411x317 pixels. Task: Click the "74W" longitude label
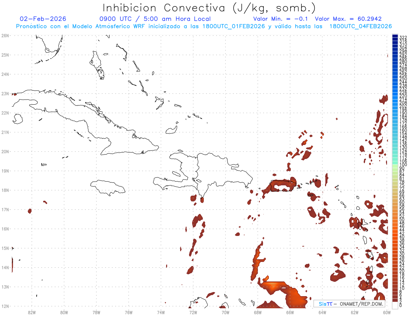point(161,312)
